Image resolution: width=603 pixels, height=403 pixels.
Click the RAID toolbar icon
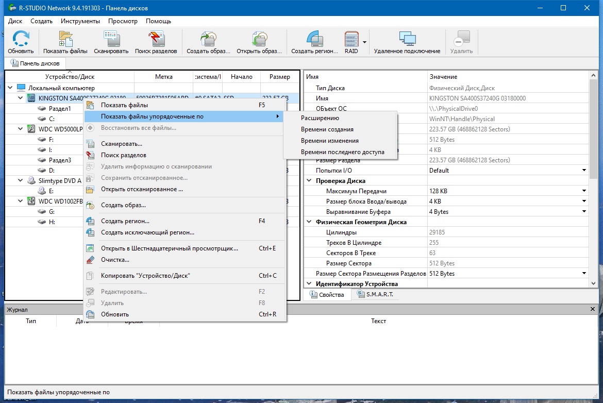(351, 42)
